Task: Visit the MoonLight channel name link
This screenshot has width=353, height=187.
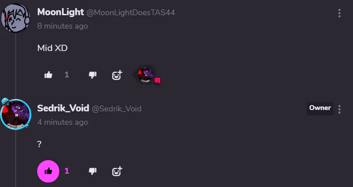Action: click(61, 12)
